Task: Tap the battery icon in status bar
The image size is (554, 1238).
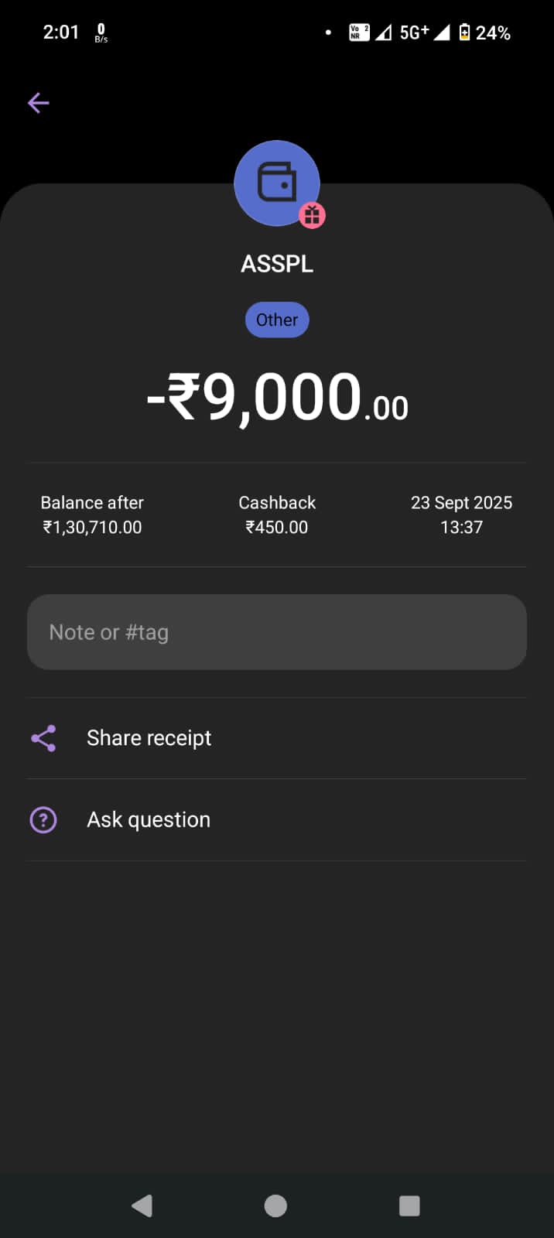Action: (x=464, y=32)
